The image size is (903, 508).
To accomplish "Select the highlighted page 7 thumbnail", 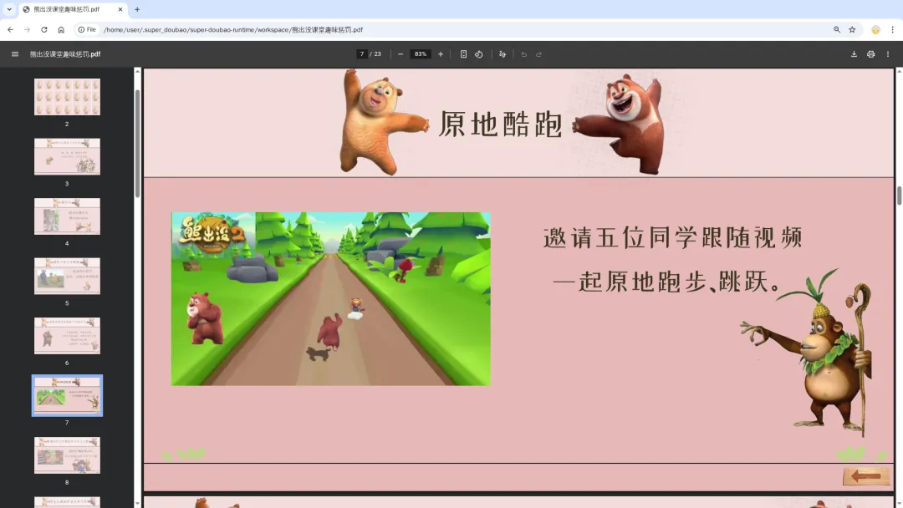I will (x=67, y=396).
